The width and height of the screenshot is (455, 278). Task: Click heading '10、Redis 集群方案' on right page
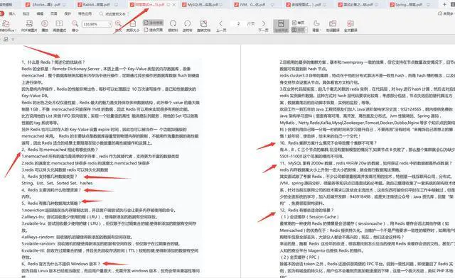[328, 143]
